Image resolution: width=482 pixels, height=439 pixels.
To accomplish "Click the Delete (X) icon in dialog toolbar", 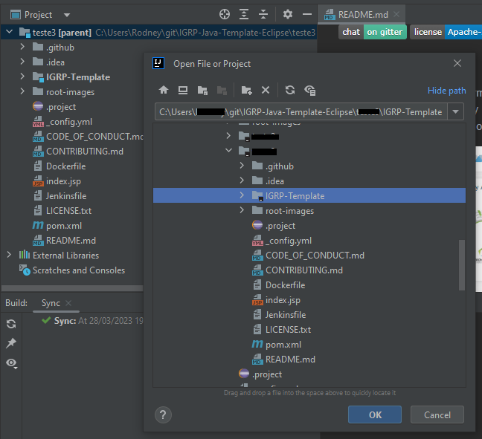I will [266, 90].
